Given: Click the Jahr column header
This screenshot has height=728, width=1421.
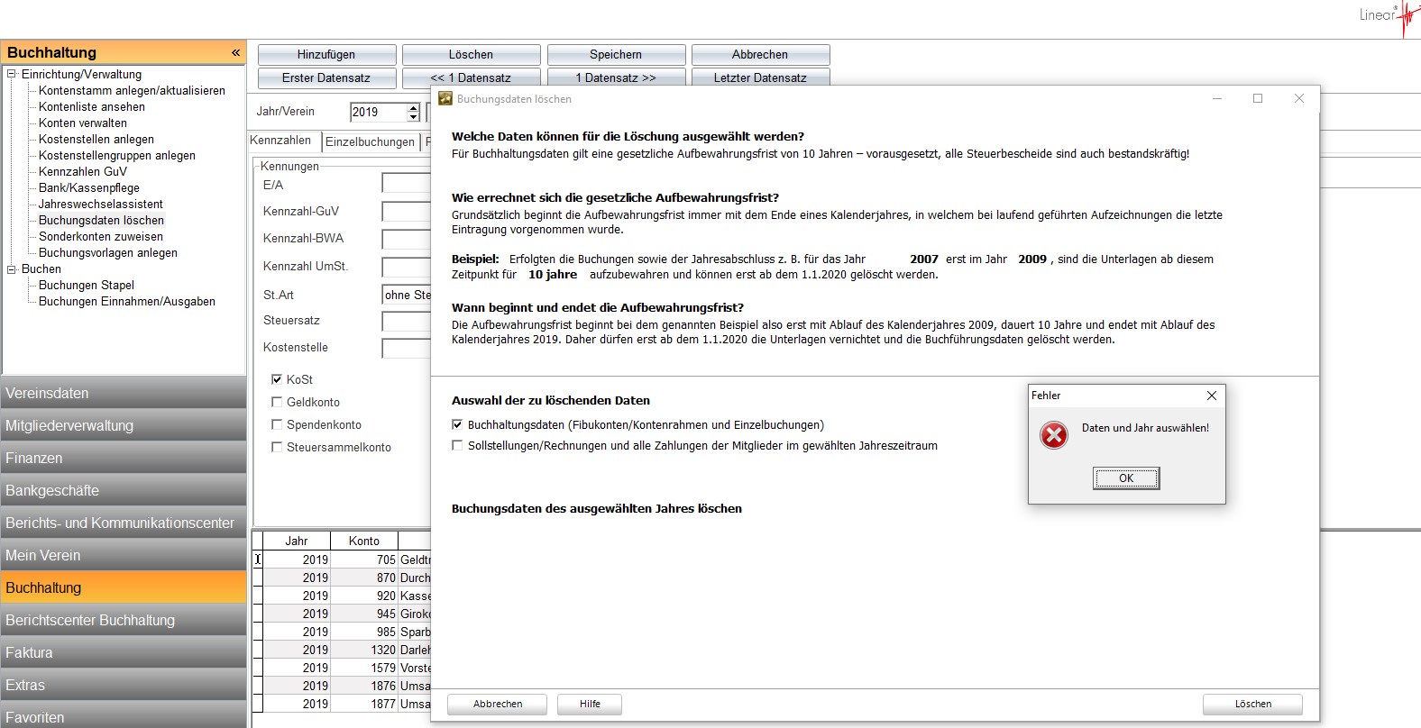Looking at the screenshot, I should coord(297,541).
